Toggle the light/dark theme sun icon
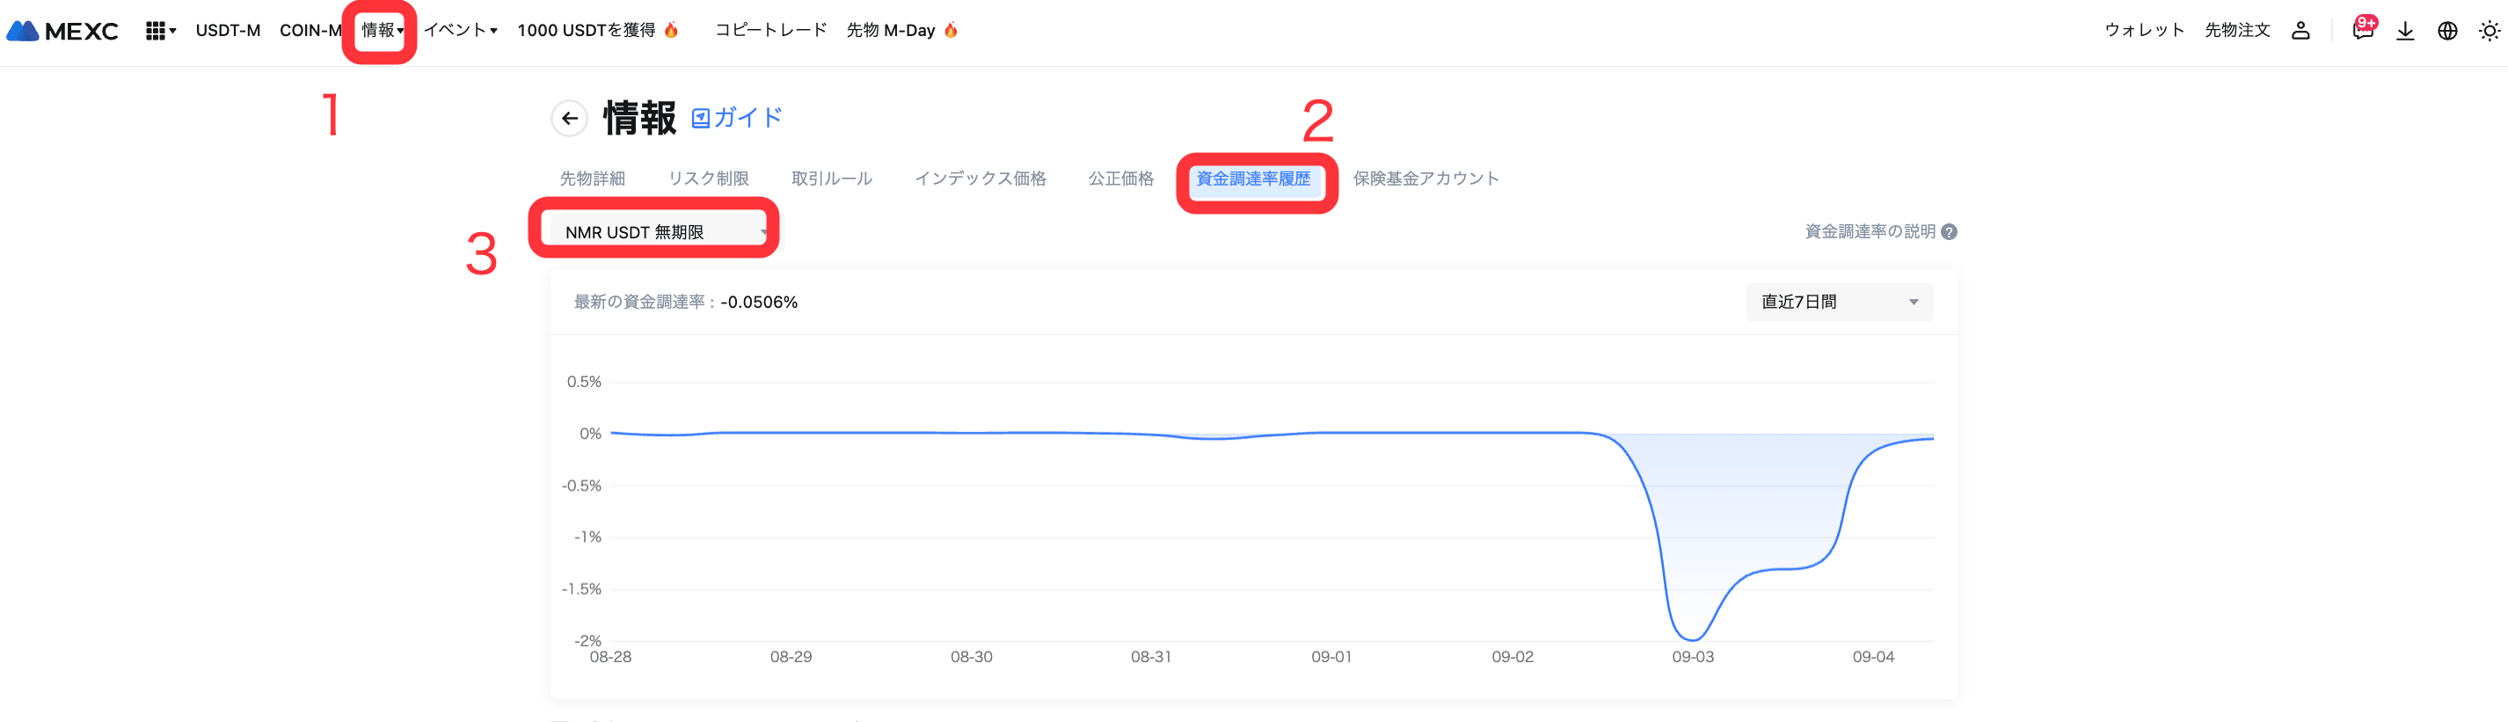 2489,31
